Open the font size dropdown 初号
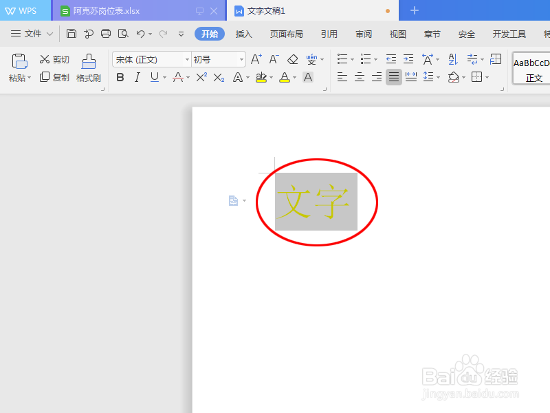The height and width of the screenshot is (413, 550). [x=241, y=59]
